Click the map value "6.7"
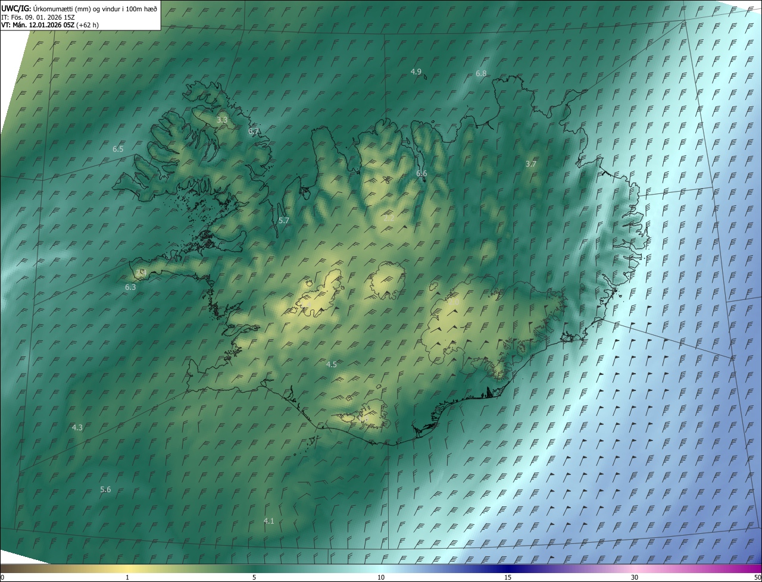 254,131
